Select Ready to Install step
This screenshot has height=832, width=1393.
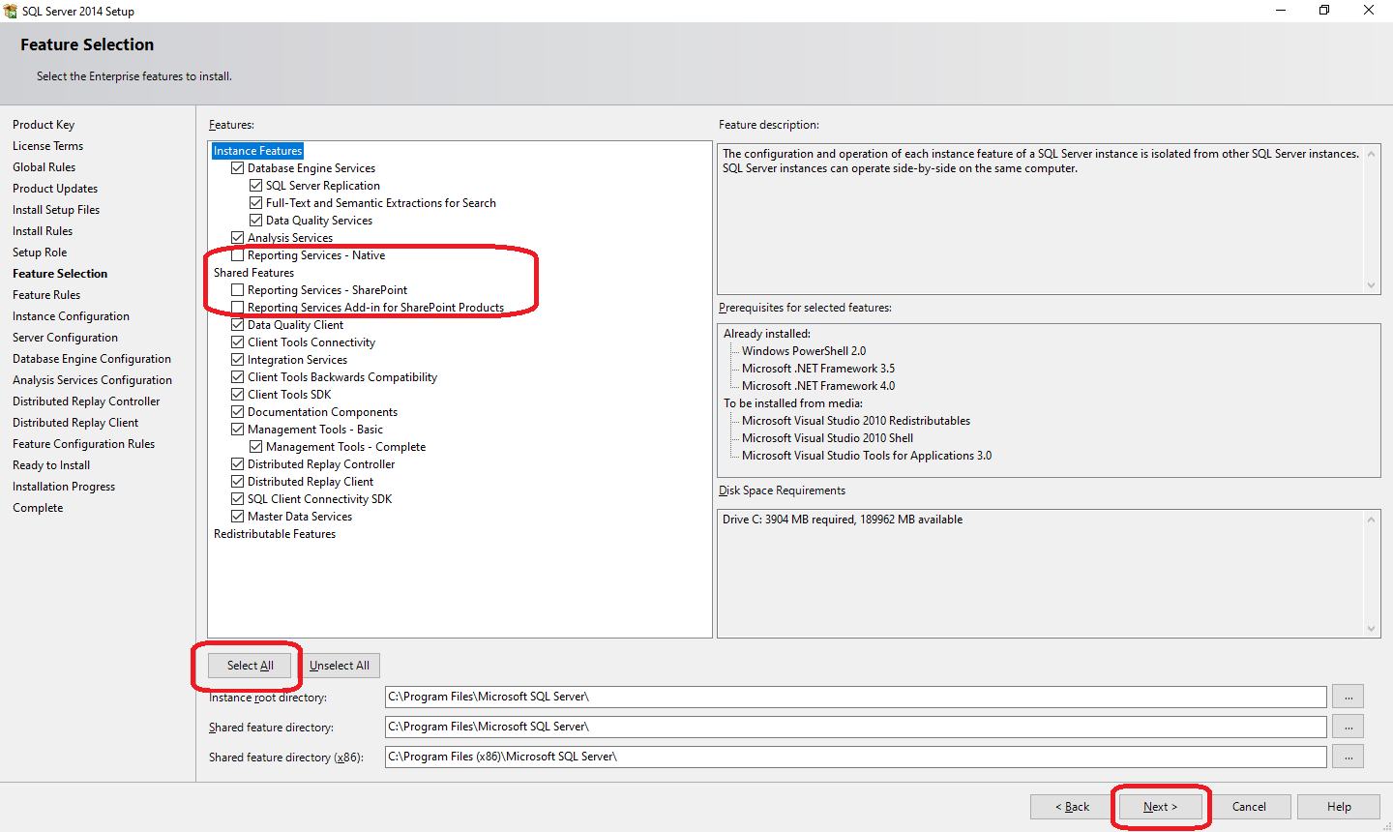coord(51,465)
